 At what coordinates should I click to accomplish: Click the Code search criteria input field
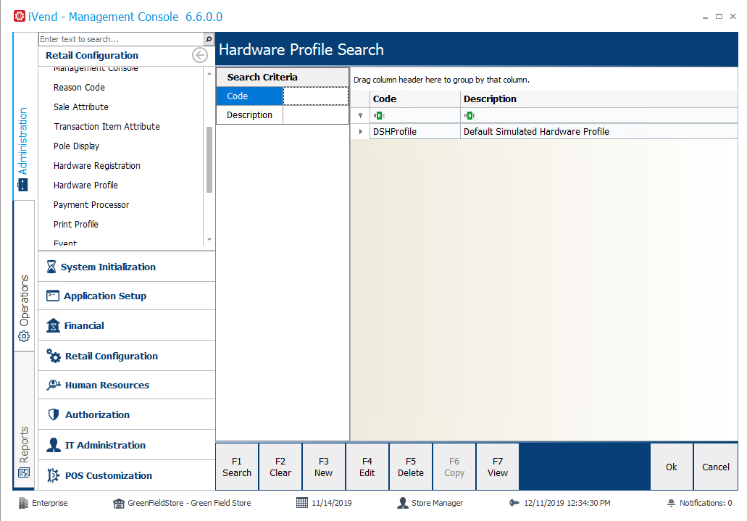[316, 96]
